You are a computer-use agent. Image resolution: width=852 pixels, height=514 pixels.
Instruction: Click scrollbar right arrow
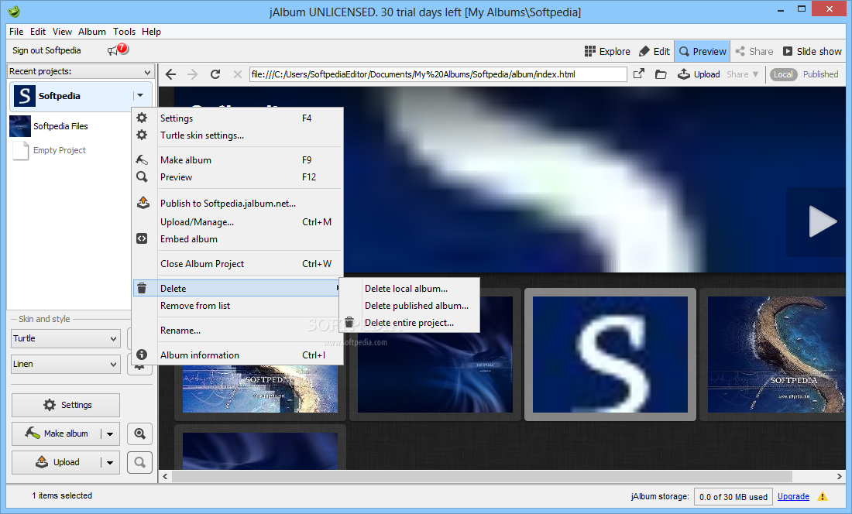coord(840,477)
